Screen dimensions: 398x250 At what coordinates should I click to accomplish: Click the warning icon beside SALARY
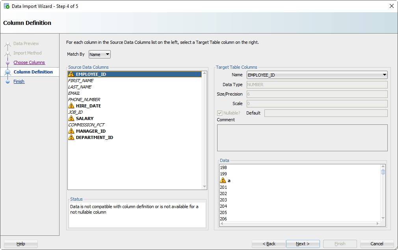(x=71, y=118)
